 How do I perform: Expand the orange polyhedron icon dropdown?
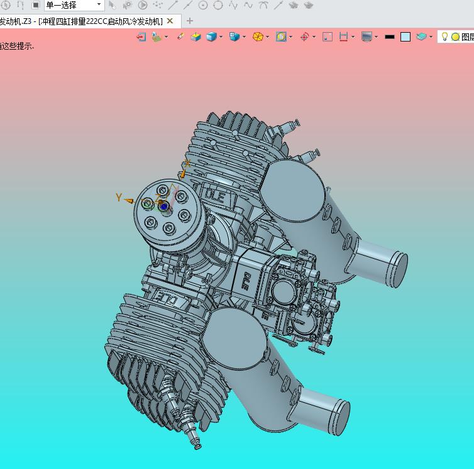268,37
